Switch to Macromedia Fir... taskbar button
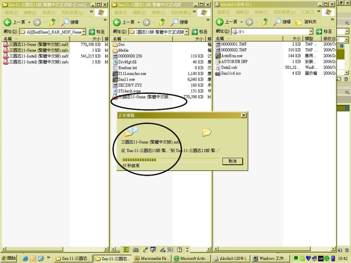 (x=153, y=258)
